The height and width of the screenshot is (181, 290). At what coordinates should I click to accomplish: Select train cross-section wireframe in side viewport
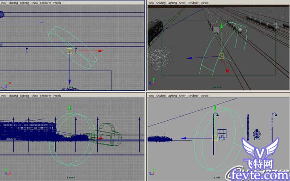[x=222, y=134]
